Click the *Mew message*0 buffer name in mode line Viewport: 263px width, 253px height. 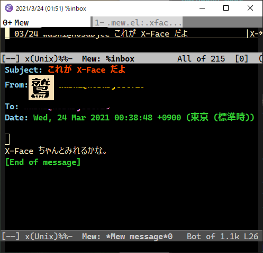click(x=139, y=237)
